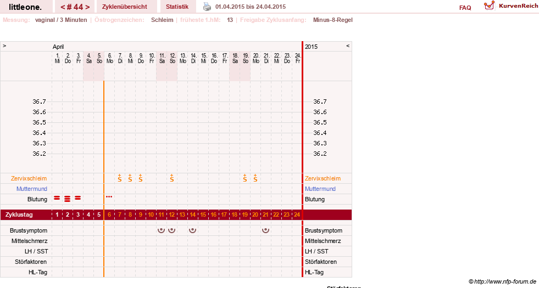Click cervical mucus symbol on April 20
Screen dimensions: 539x288
255,178
